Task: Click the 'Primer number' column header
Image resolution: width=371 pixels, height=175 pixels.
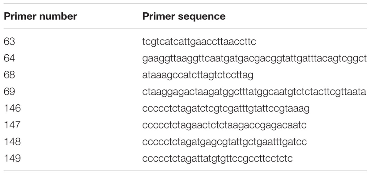Action: 40,16
